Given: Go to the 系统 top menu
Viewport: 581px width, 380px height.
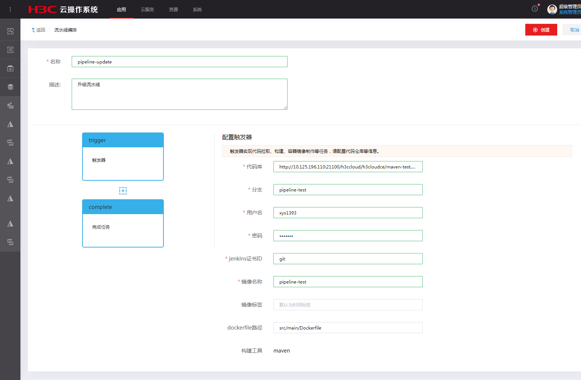Looking at the screenshot, I should (197, 10).
